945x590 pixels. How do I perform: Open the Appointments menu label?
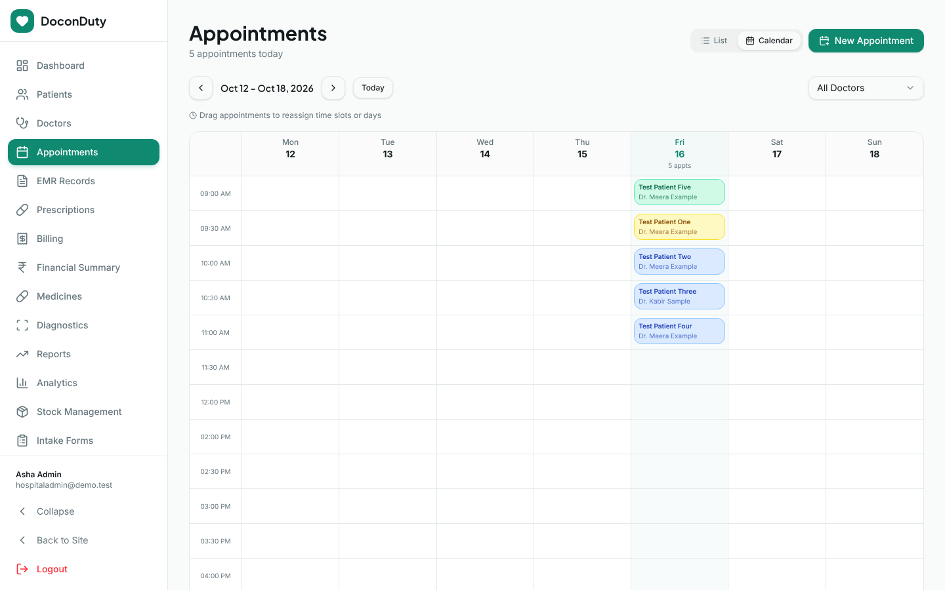[68, 152]
